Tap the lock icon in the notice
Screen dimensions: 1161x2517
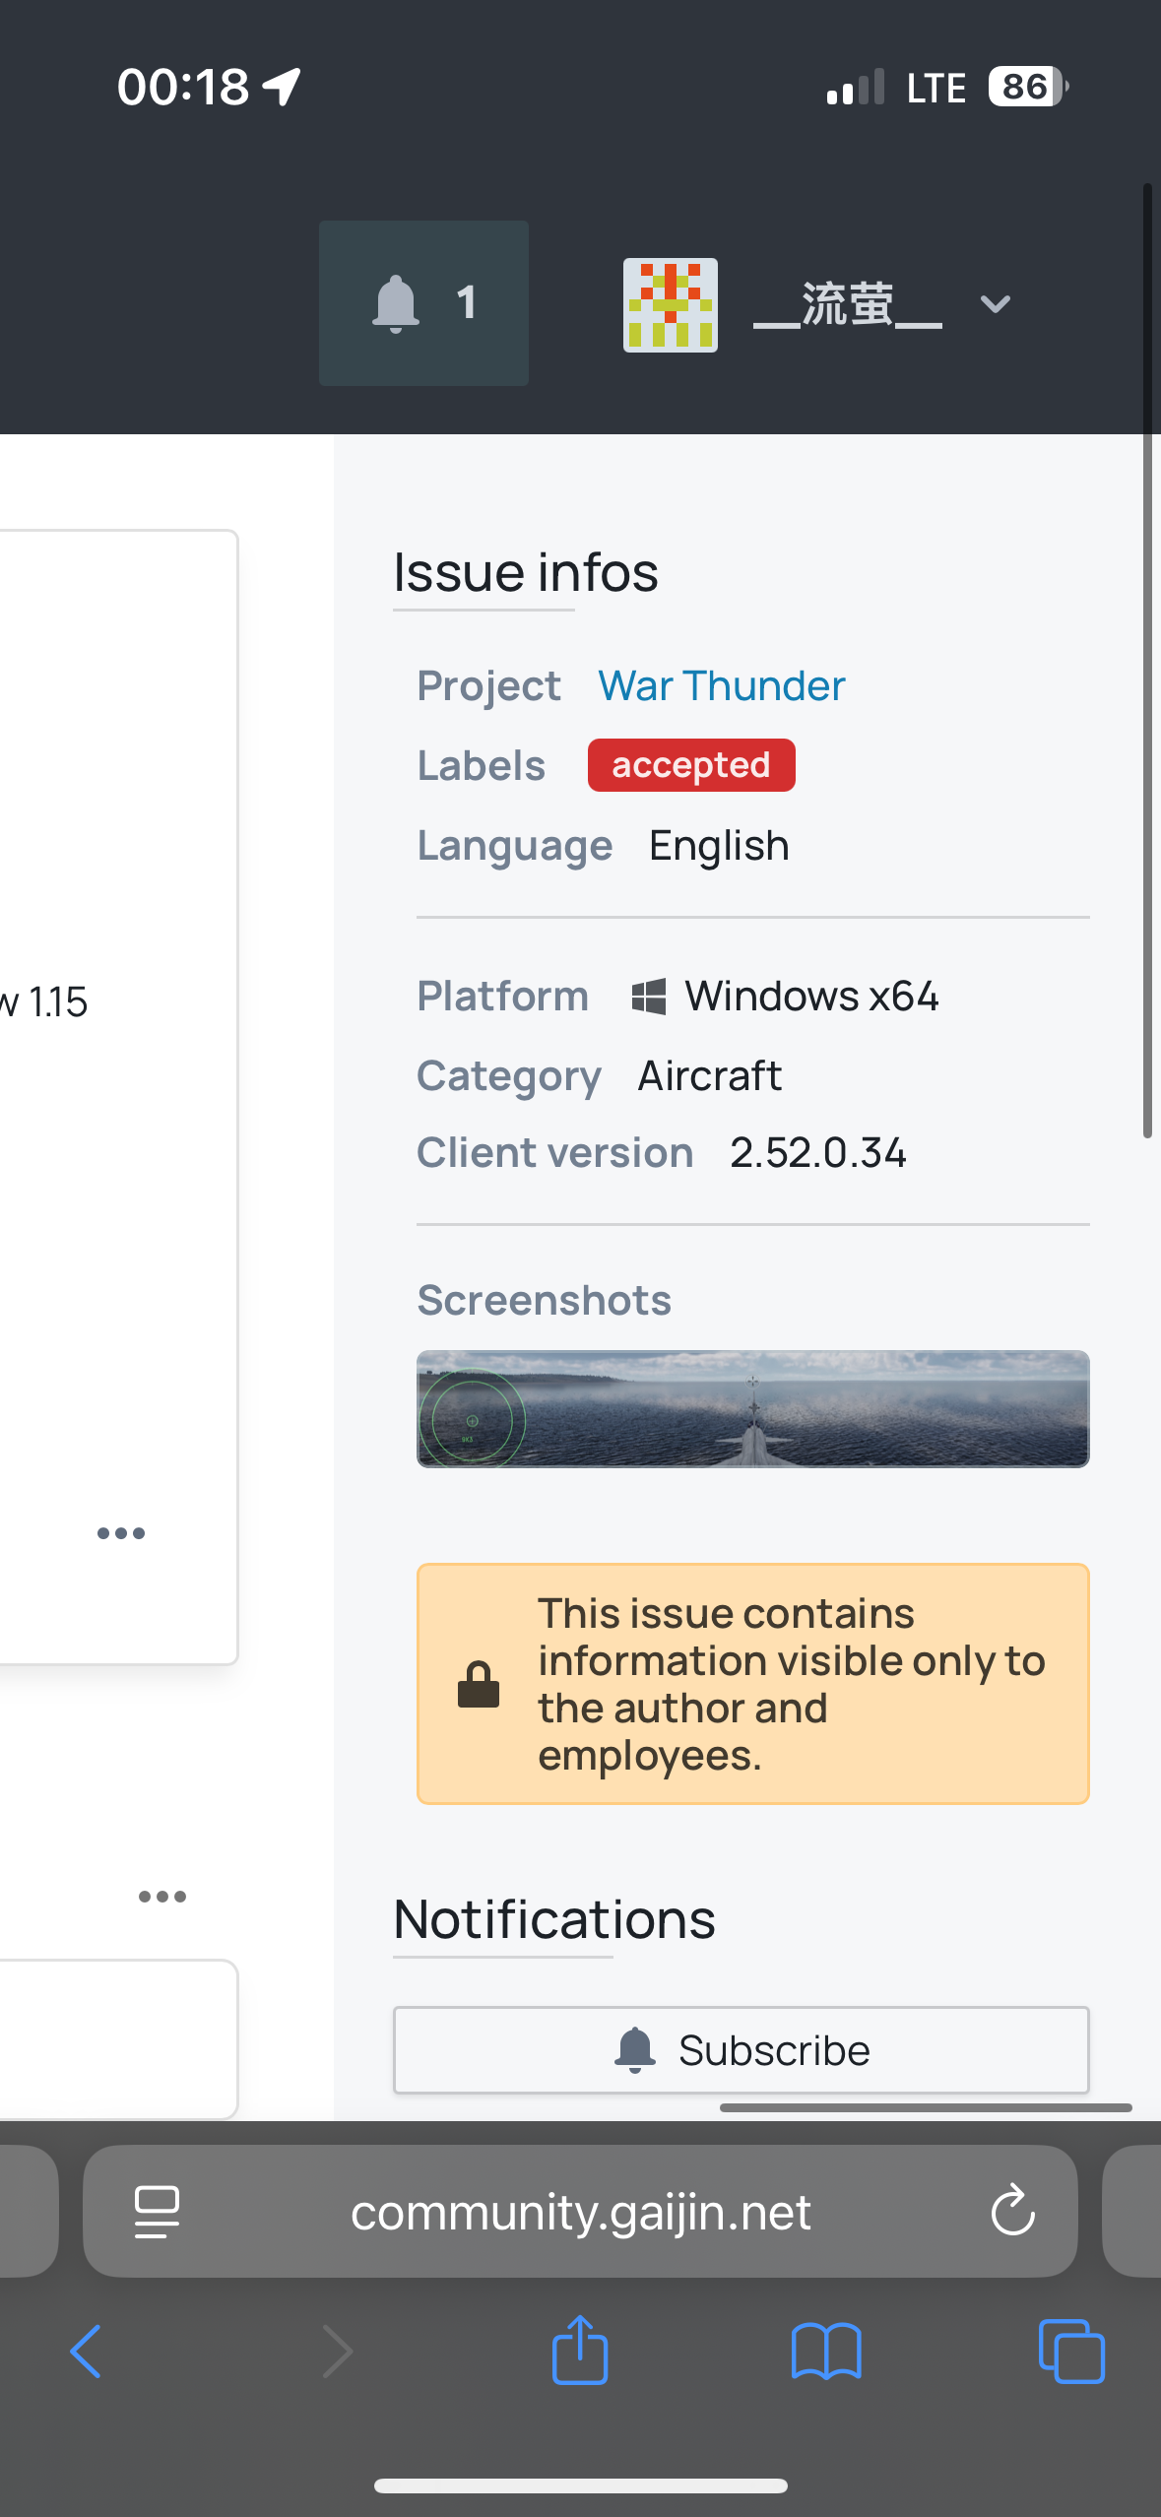pos(479,1684)
